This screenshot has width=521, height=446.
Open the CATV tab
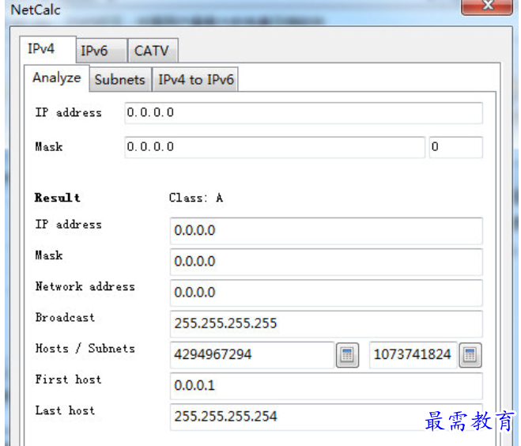[153, 51]
